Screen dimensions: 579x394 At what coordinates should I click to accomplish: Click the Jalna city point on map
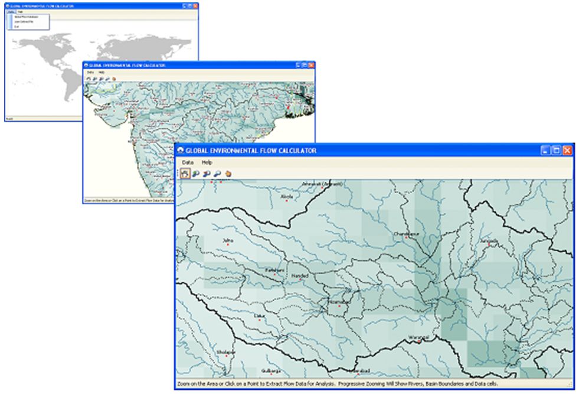pyautogui.click(x=227, y=244)
